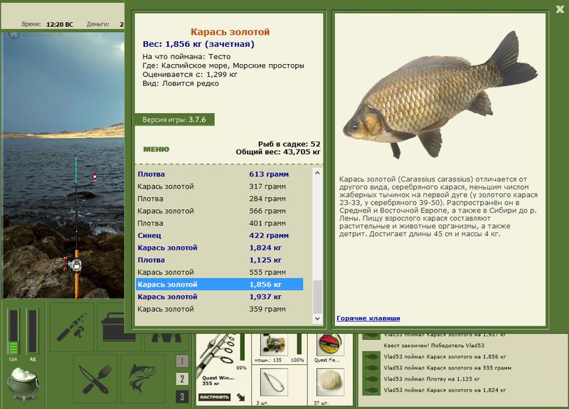Image resolution: width=569 pixels, height=409 pixels.
Task: Click the Карась золотой fish title
Action: click(230, 32)
